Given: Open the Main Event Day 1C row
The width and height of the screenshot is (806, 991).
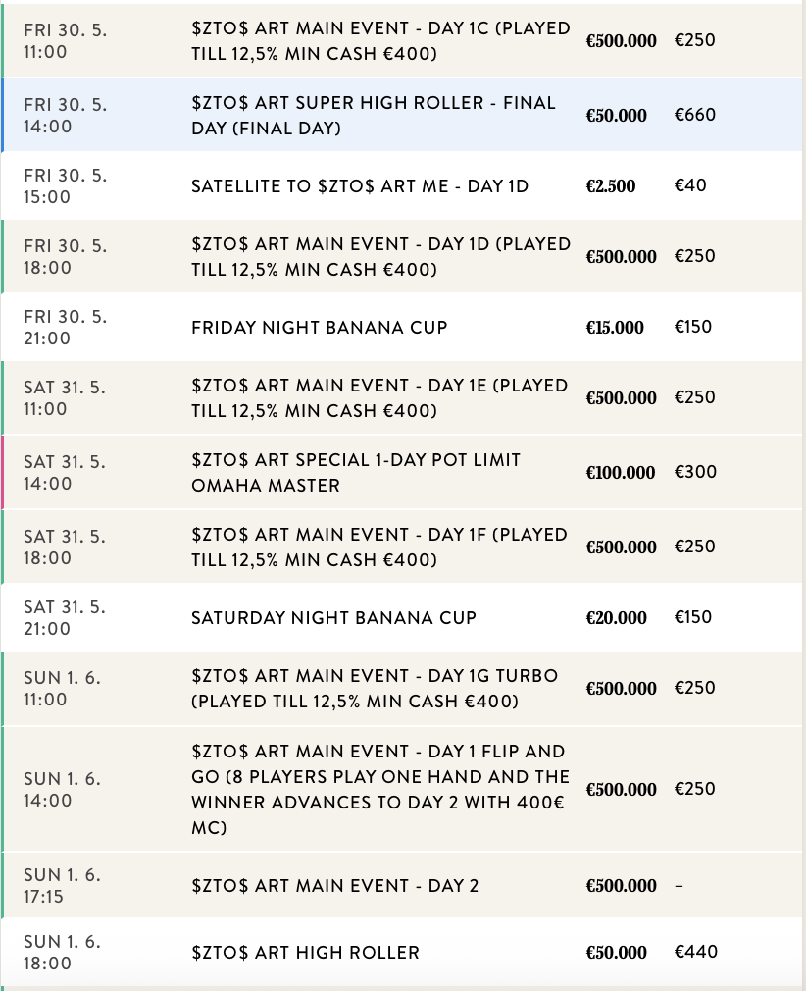Looking at the screenshot, I should pyautogui.click(x=380, y=41).
